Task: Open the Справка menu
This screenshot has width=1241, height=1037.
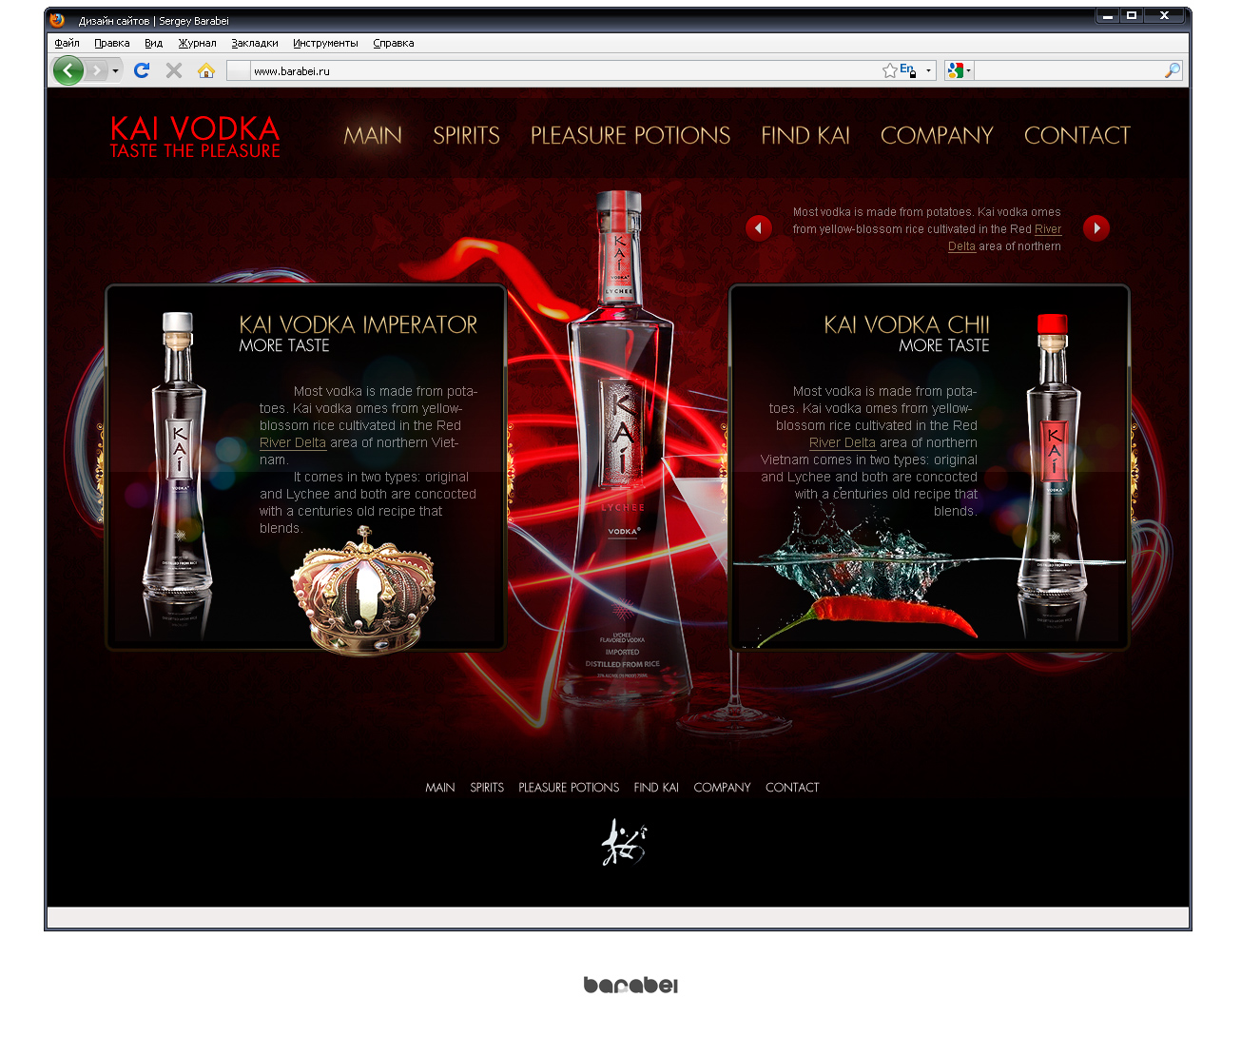Action: (394, 43)
